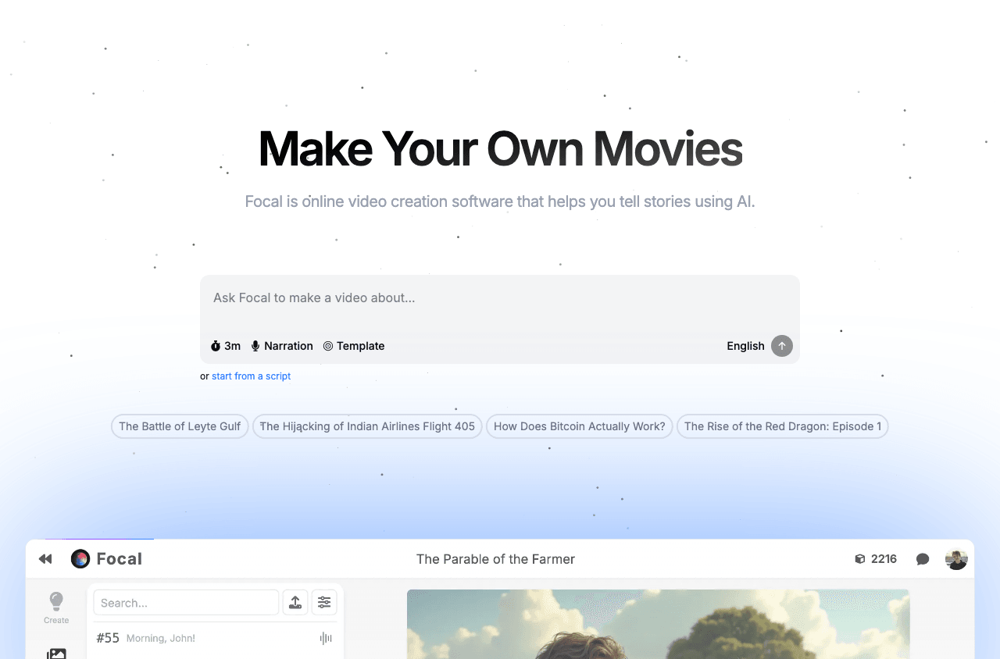1000x659 pixels.
Task: Click the credits cube icon showing 2216
Action: pyautogui.click(x=860, y=559)
